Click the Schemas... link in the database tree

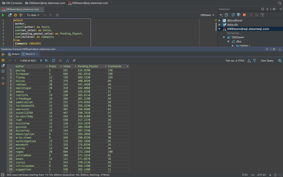tap(234, 33)
